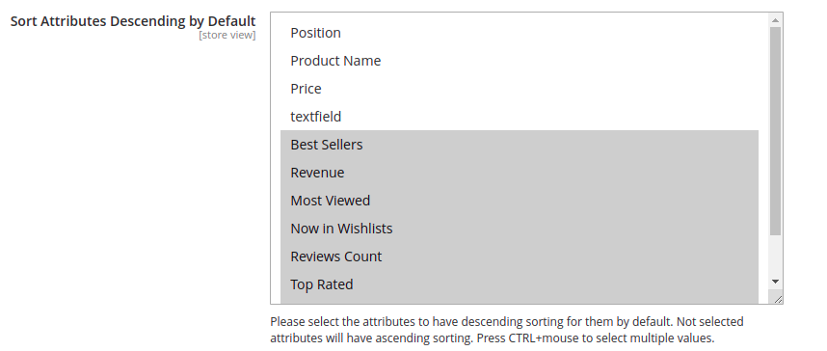The image size is (827, 351).
Task: Select the Product Name option
Action: pyautogui.click(x=519, y=61)
